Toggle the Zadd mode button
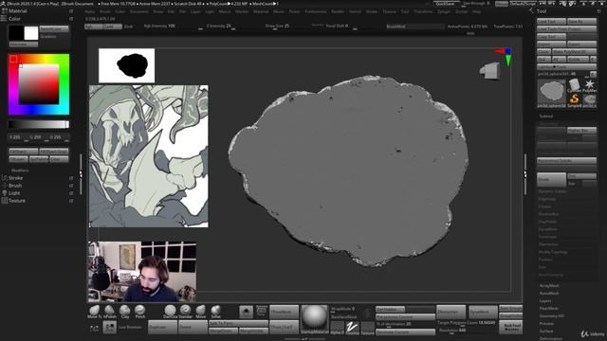Image resolution: width=607 pixels, height=341 pixels. 112,27
